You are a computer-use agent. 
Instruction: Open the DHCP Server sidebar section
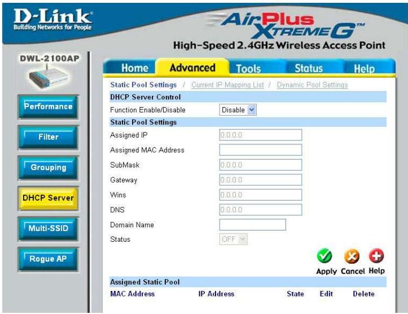click(48, 198)
